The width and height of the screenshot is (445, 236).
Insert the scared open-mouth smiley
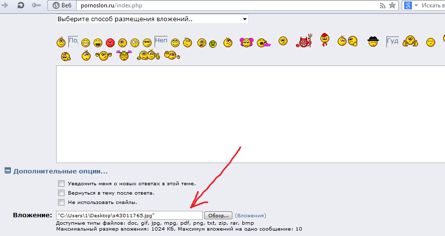(202, 43)
